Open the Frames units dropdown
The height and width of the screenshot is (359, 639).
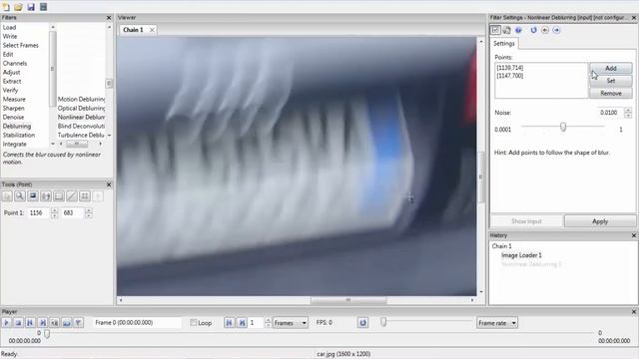290,323
